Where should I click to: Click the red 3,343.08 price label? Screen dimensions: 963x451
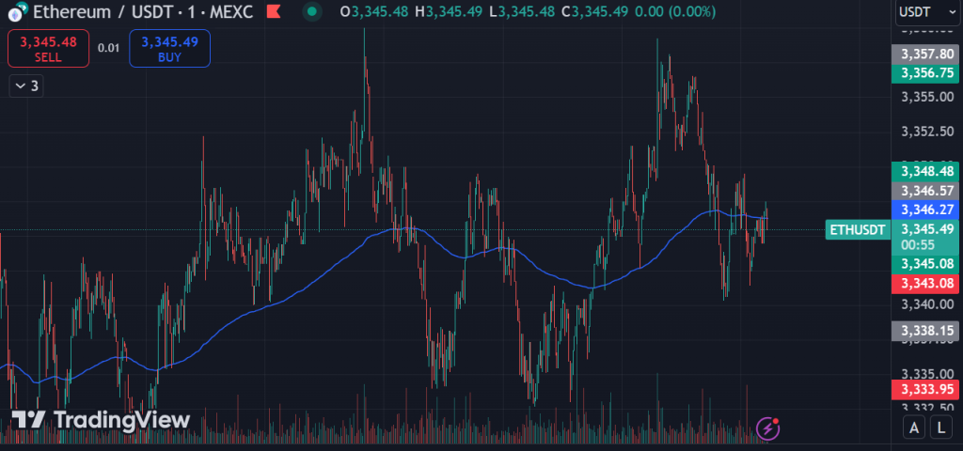(925, 283)
